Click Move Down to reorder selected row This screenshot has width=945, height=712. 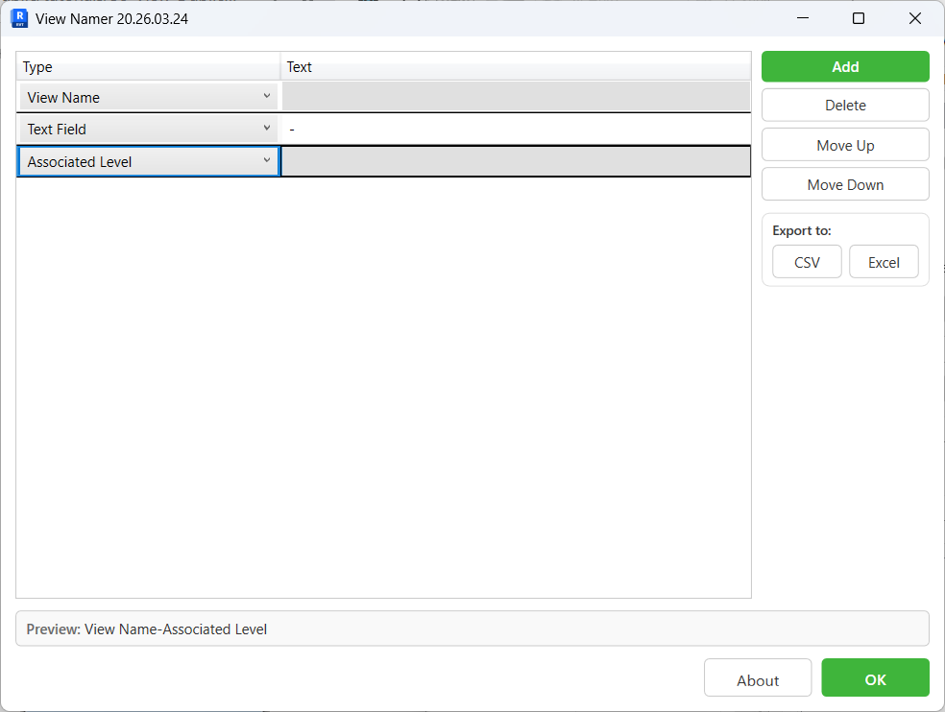(844, 183)
